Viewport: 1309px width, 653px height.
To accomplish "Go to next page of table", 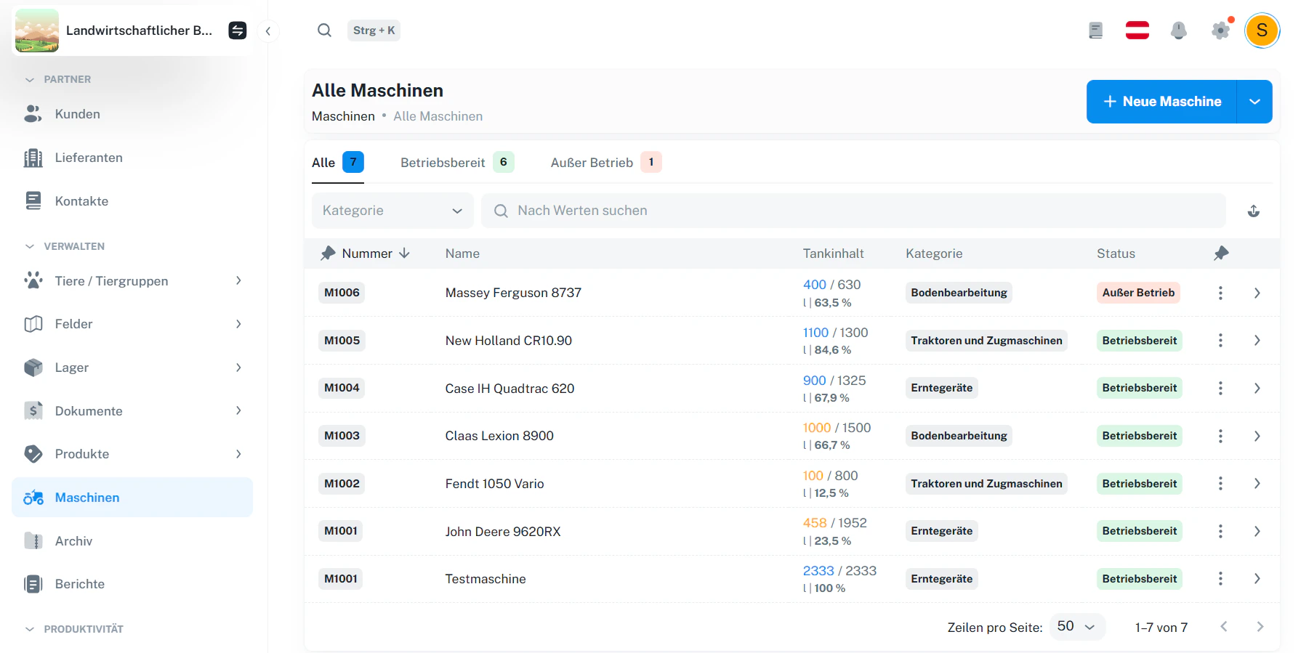I will [x=1260, y=627].
